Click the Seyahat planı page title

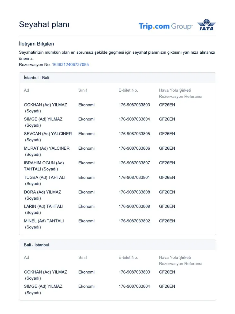coord(44,25)
